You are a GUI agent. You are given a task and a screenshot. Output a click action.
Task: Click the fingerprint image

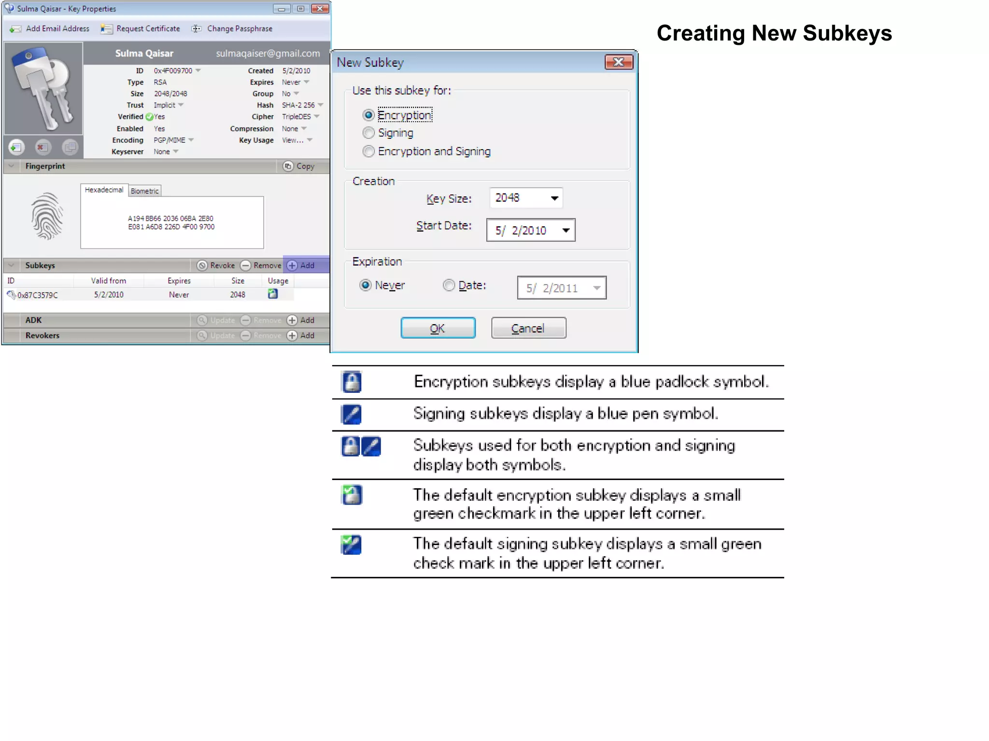tap(47, 216)
